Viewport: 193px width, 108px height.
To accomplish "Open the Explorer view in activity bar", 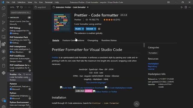I will (x=4, y=8).
